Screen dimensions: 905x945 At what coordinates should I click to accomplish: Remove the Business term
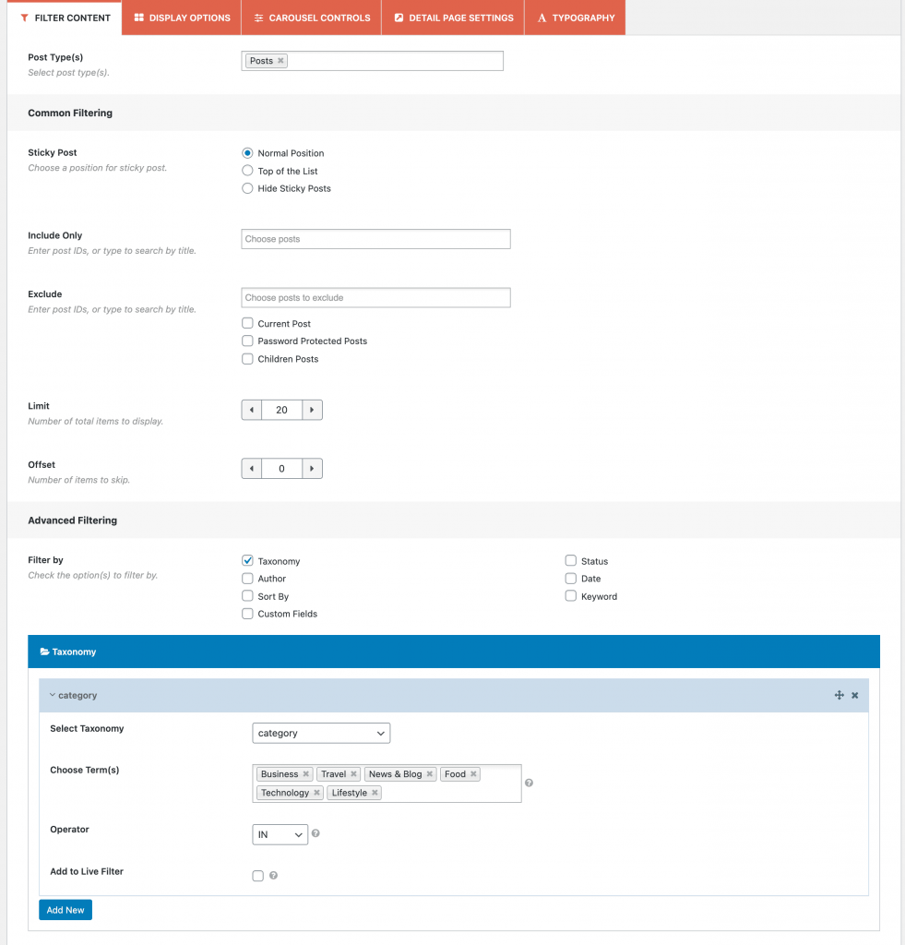pos(306,774)
